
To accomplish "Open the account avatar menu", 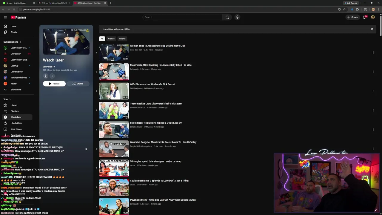I will pos(373,17).
